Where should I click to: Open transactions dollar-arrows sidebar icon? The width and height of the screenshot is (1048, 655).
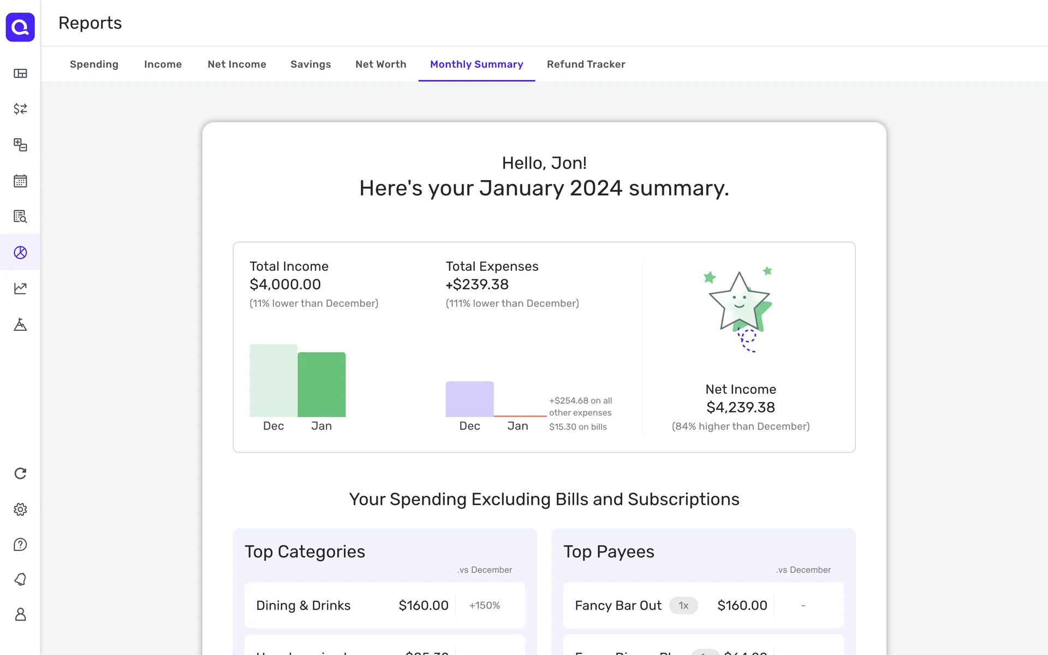[20, 109]
